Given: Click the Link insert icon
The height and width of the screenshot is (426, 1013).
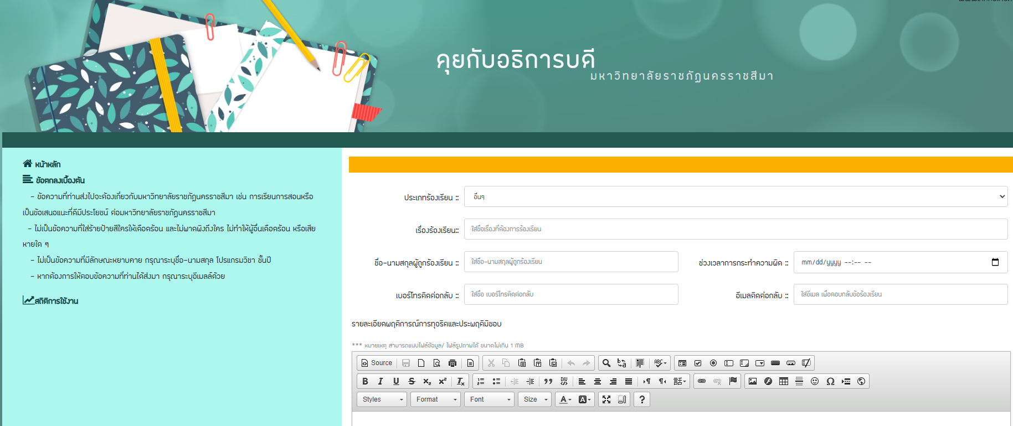Looking at the screenshot, I should point(702,381).
